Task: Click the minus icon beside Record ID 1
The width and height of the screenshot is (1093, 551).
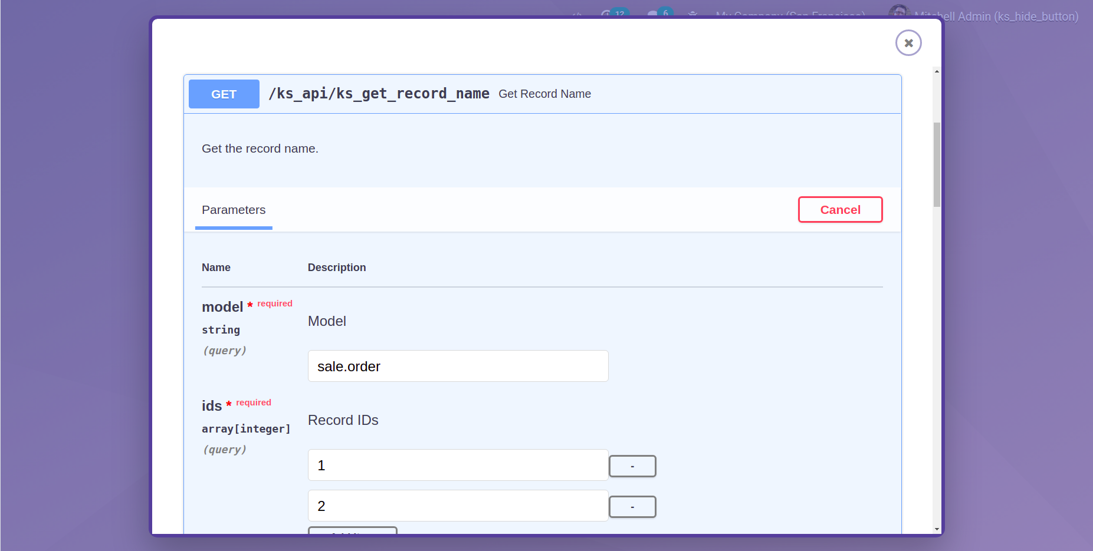Action: coord(632,466)
